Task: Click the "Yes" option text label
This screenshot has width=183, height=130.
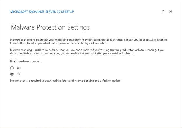Action: (x=18, y=68)
